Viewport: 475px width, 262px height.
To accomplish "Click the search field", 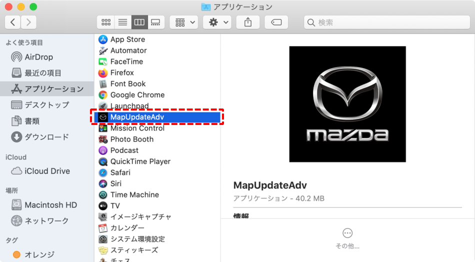I will point(387,22).
